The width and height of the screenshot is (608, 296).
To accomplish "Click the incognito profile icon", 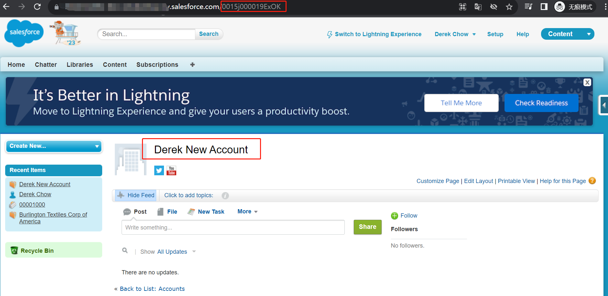I will click(x=559, y=7).
